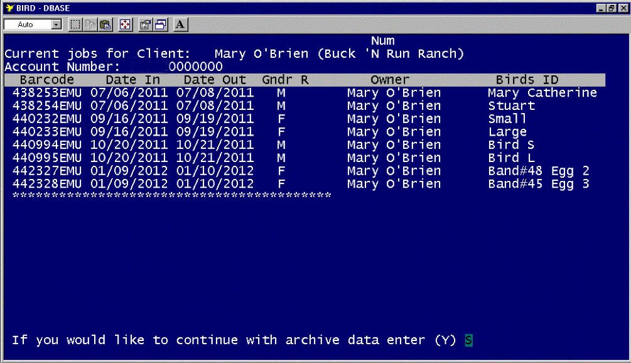Click the Auto font size field
This screenshot has height=363, width=631.
(x=26, y=23)
